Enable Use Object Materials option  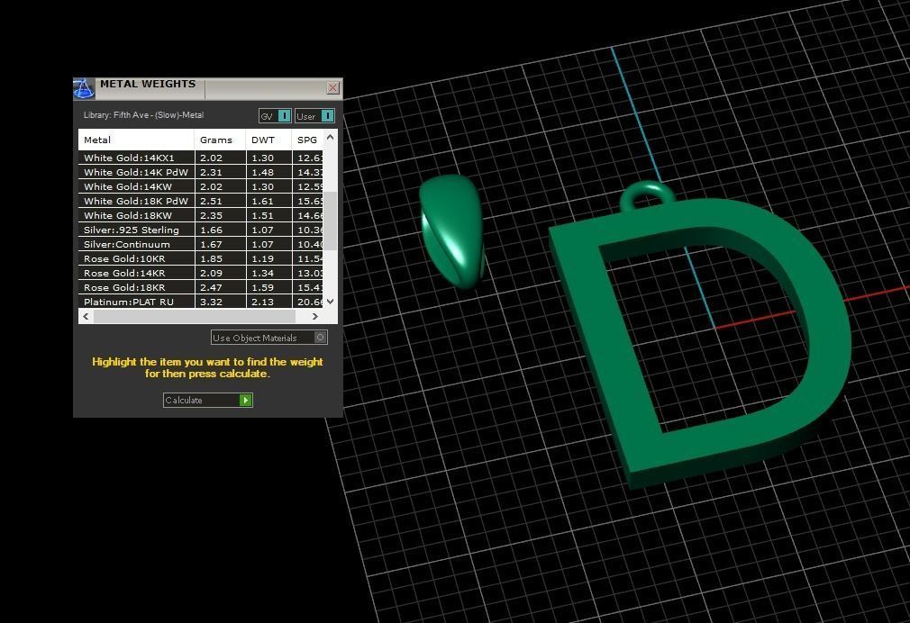coord(269,338)
